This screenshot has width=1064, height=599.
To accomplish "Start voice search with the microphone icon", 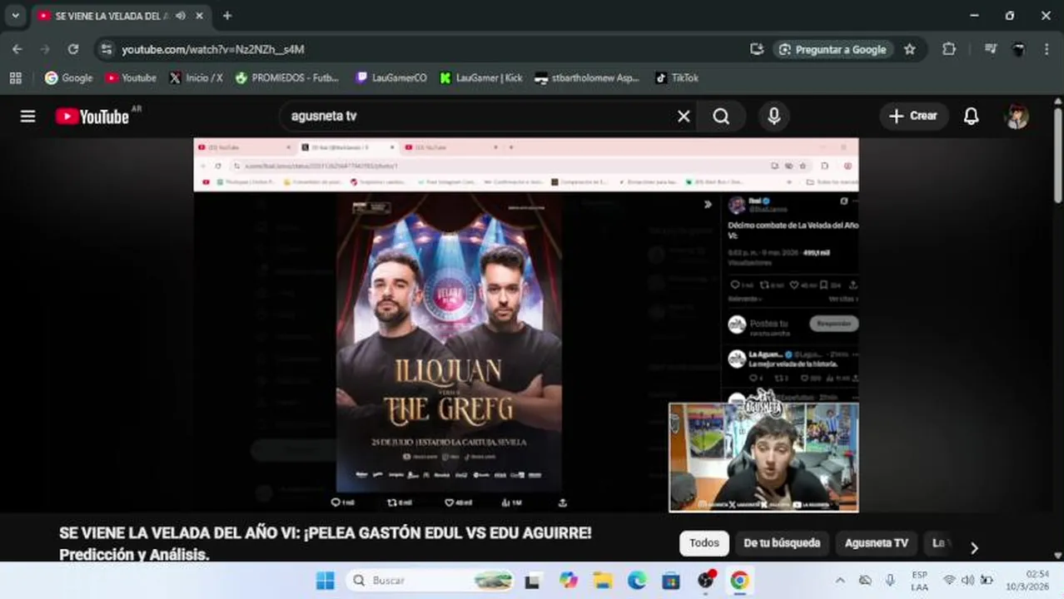I will click(773, 116).
